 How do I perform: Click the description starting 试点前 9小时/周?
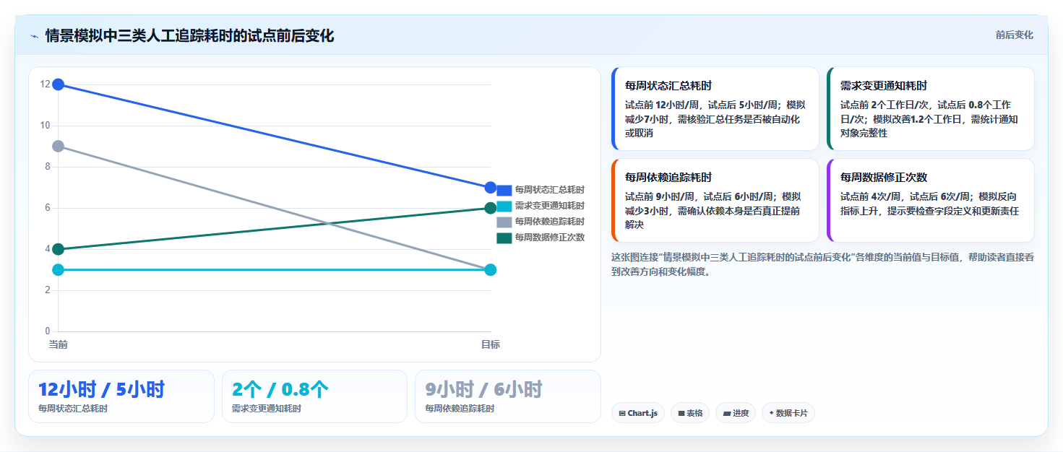[715, 211]
